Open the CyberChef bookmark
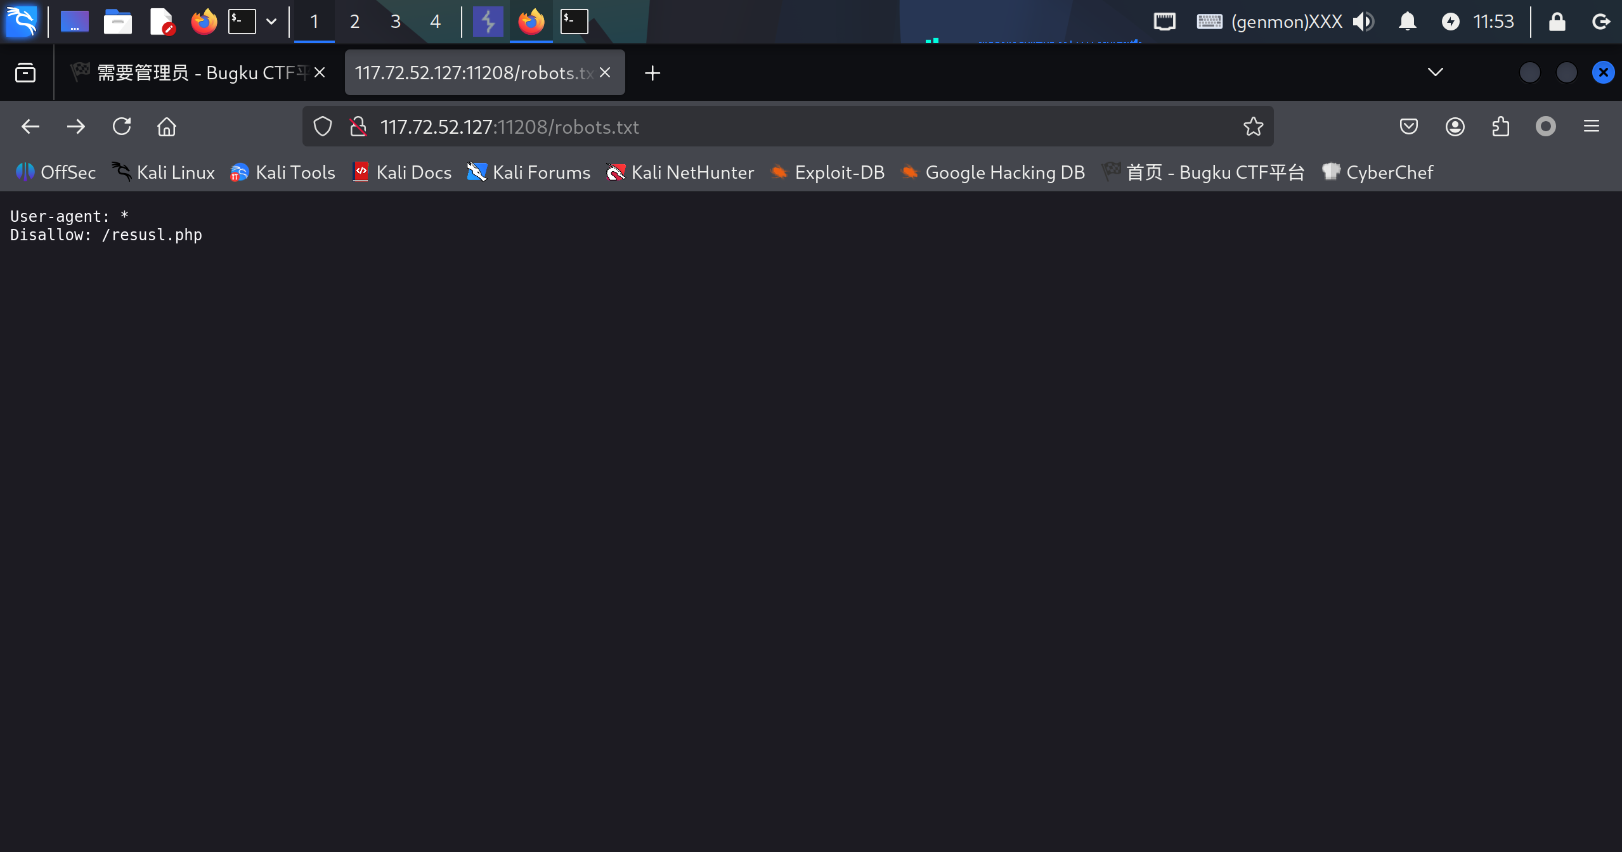 click(1377, 172)
